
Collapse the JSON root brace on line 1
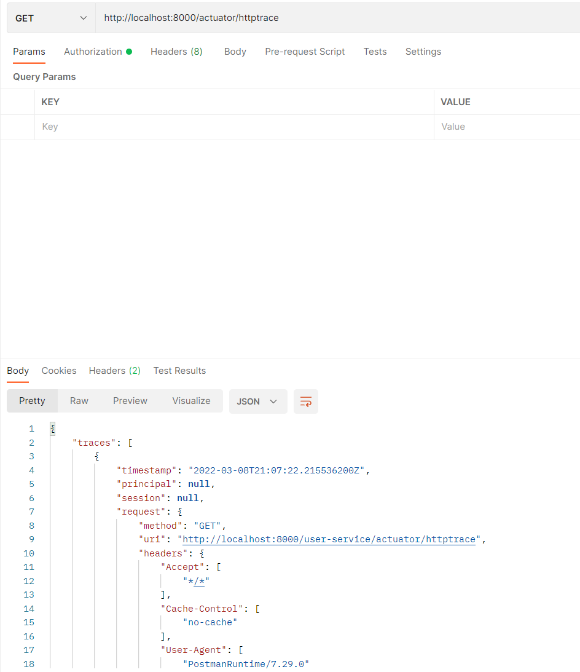pyautogui.click(x=53, y=429)
